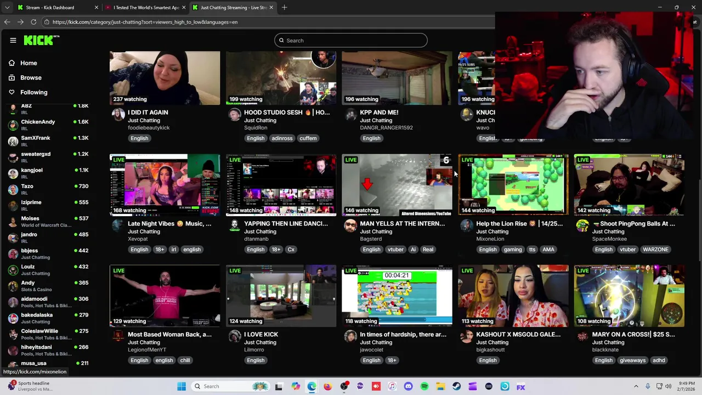
Task: Open Home in the sidebar
Action: click(29, 63)
